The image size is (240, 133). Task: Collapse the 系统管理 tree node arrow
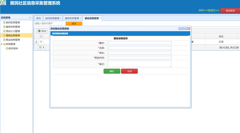coord(1,44)
